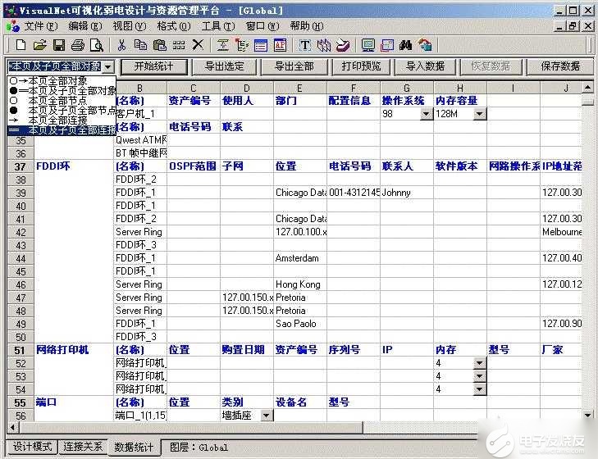598x459 pixels.
Task: Switch to the 设计模式 tab
Action: coord(33,447)
